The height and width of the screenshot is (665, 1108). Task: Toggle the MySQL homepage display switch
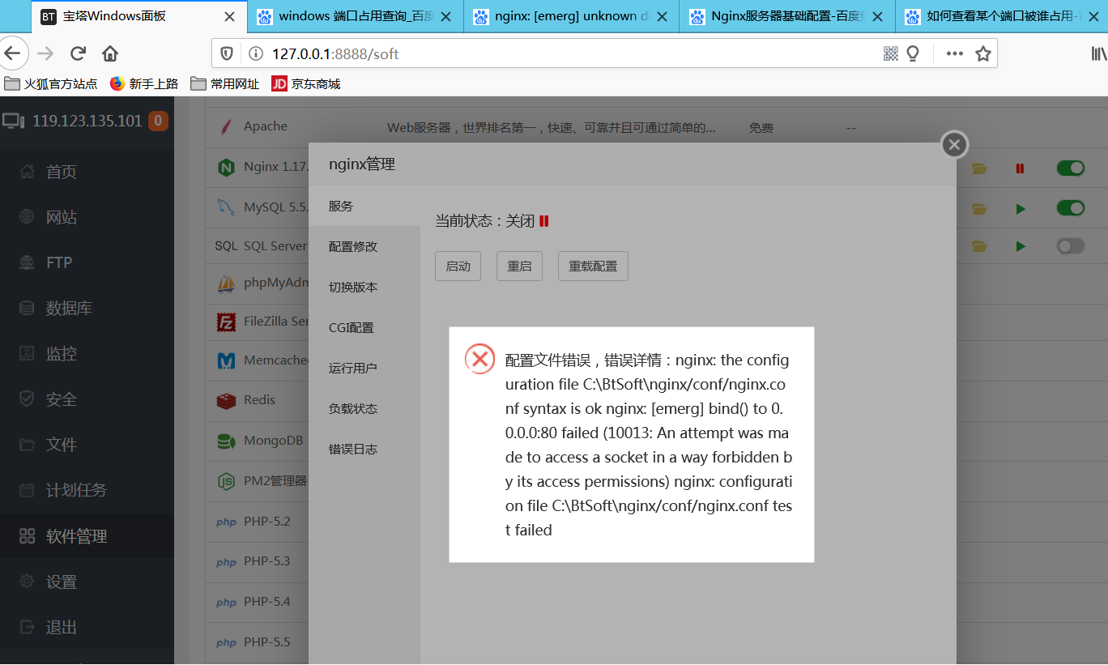tap(1071, 208)
